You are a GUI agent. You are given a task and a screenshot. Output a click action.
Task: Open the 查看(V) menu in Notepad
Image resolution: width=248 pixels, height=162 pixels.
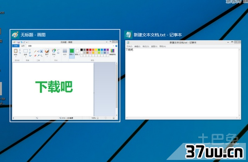(154, 46)
